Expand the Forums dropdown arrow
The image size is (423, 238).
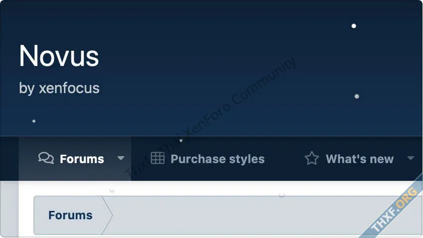tap(121, 158)
